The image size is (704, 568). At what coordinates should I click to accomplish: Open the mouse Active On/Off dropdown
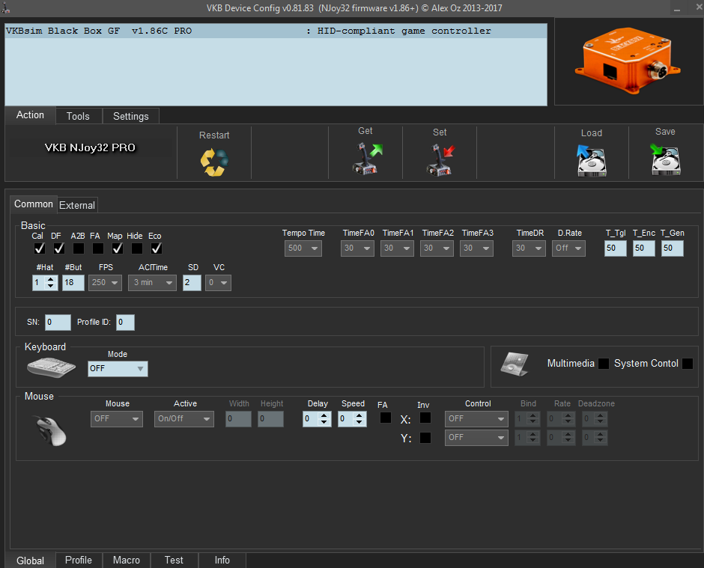(x=184, y=419)
